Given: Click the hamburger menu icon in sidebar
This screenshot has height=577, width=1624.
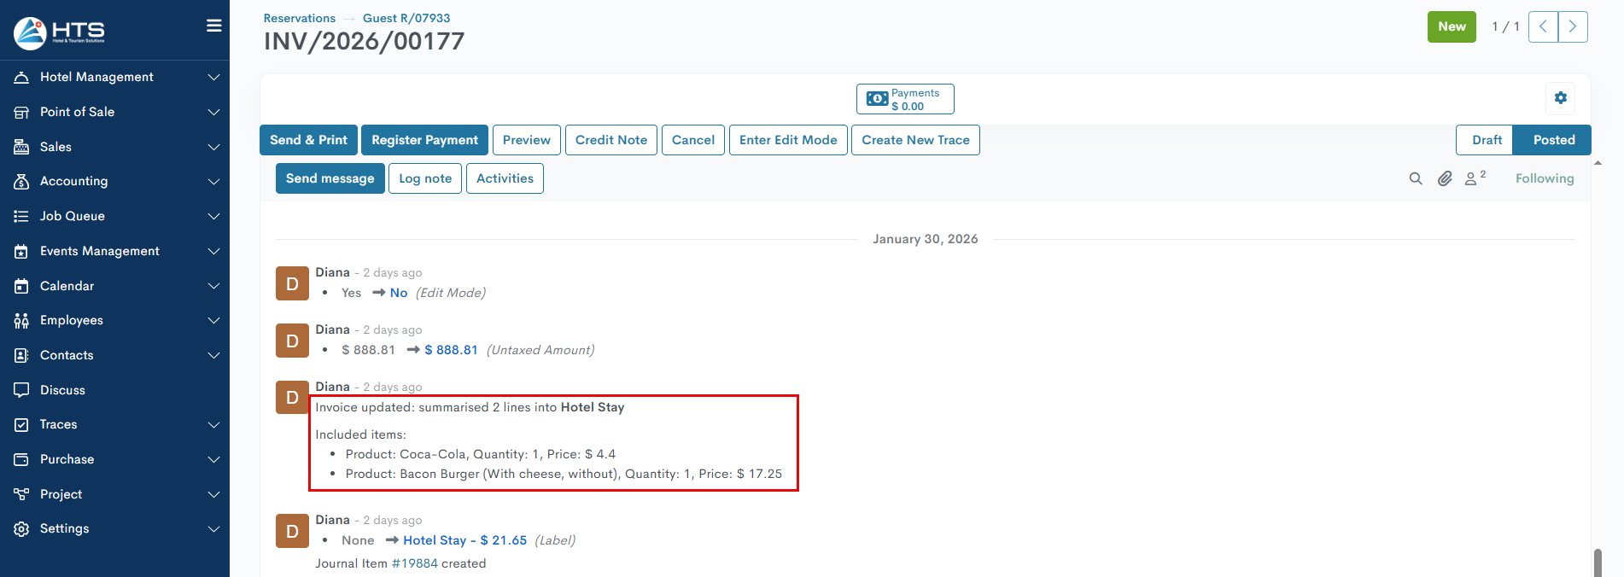Looking at the screenshot, I should tap(213, 26).
